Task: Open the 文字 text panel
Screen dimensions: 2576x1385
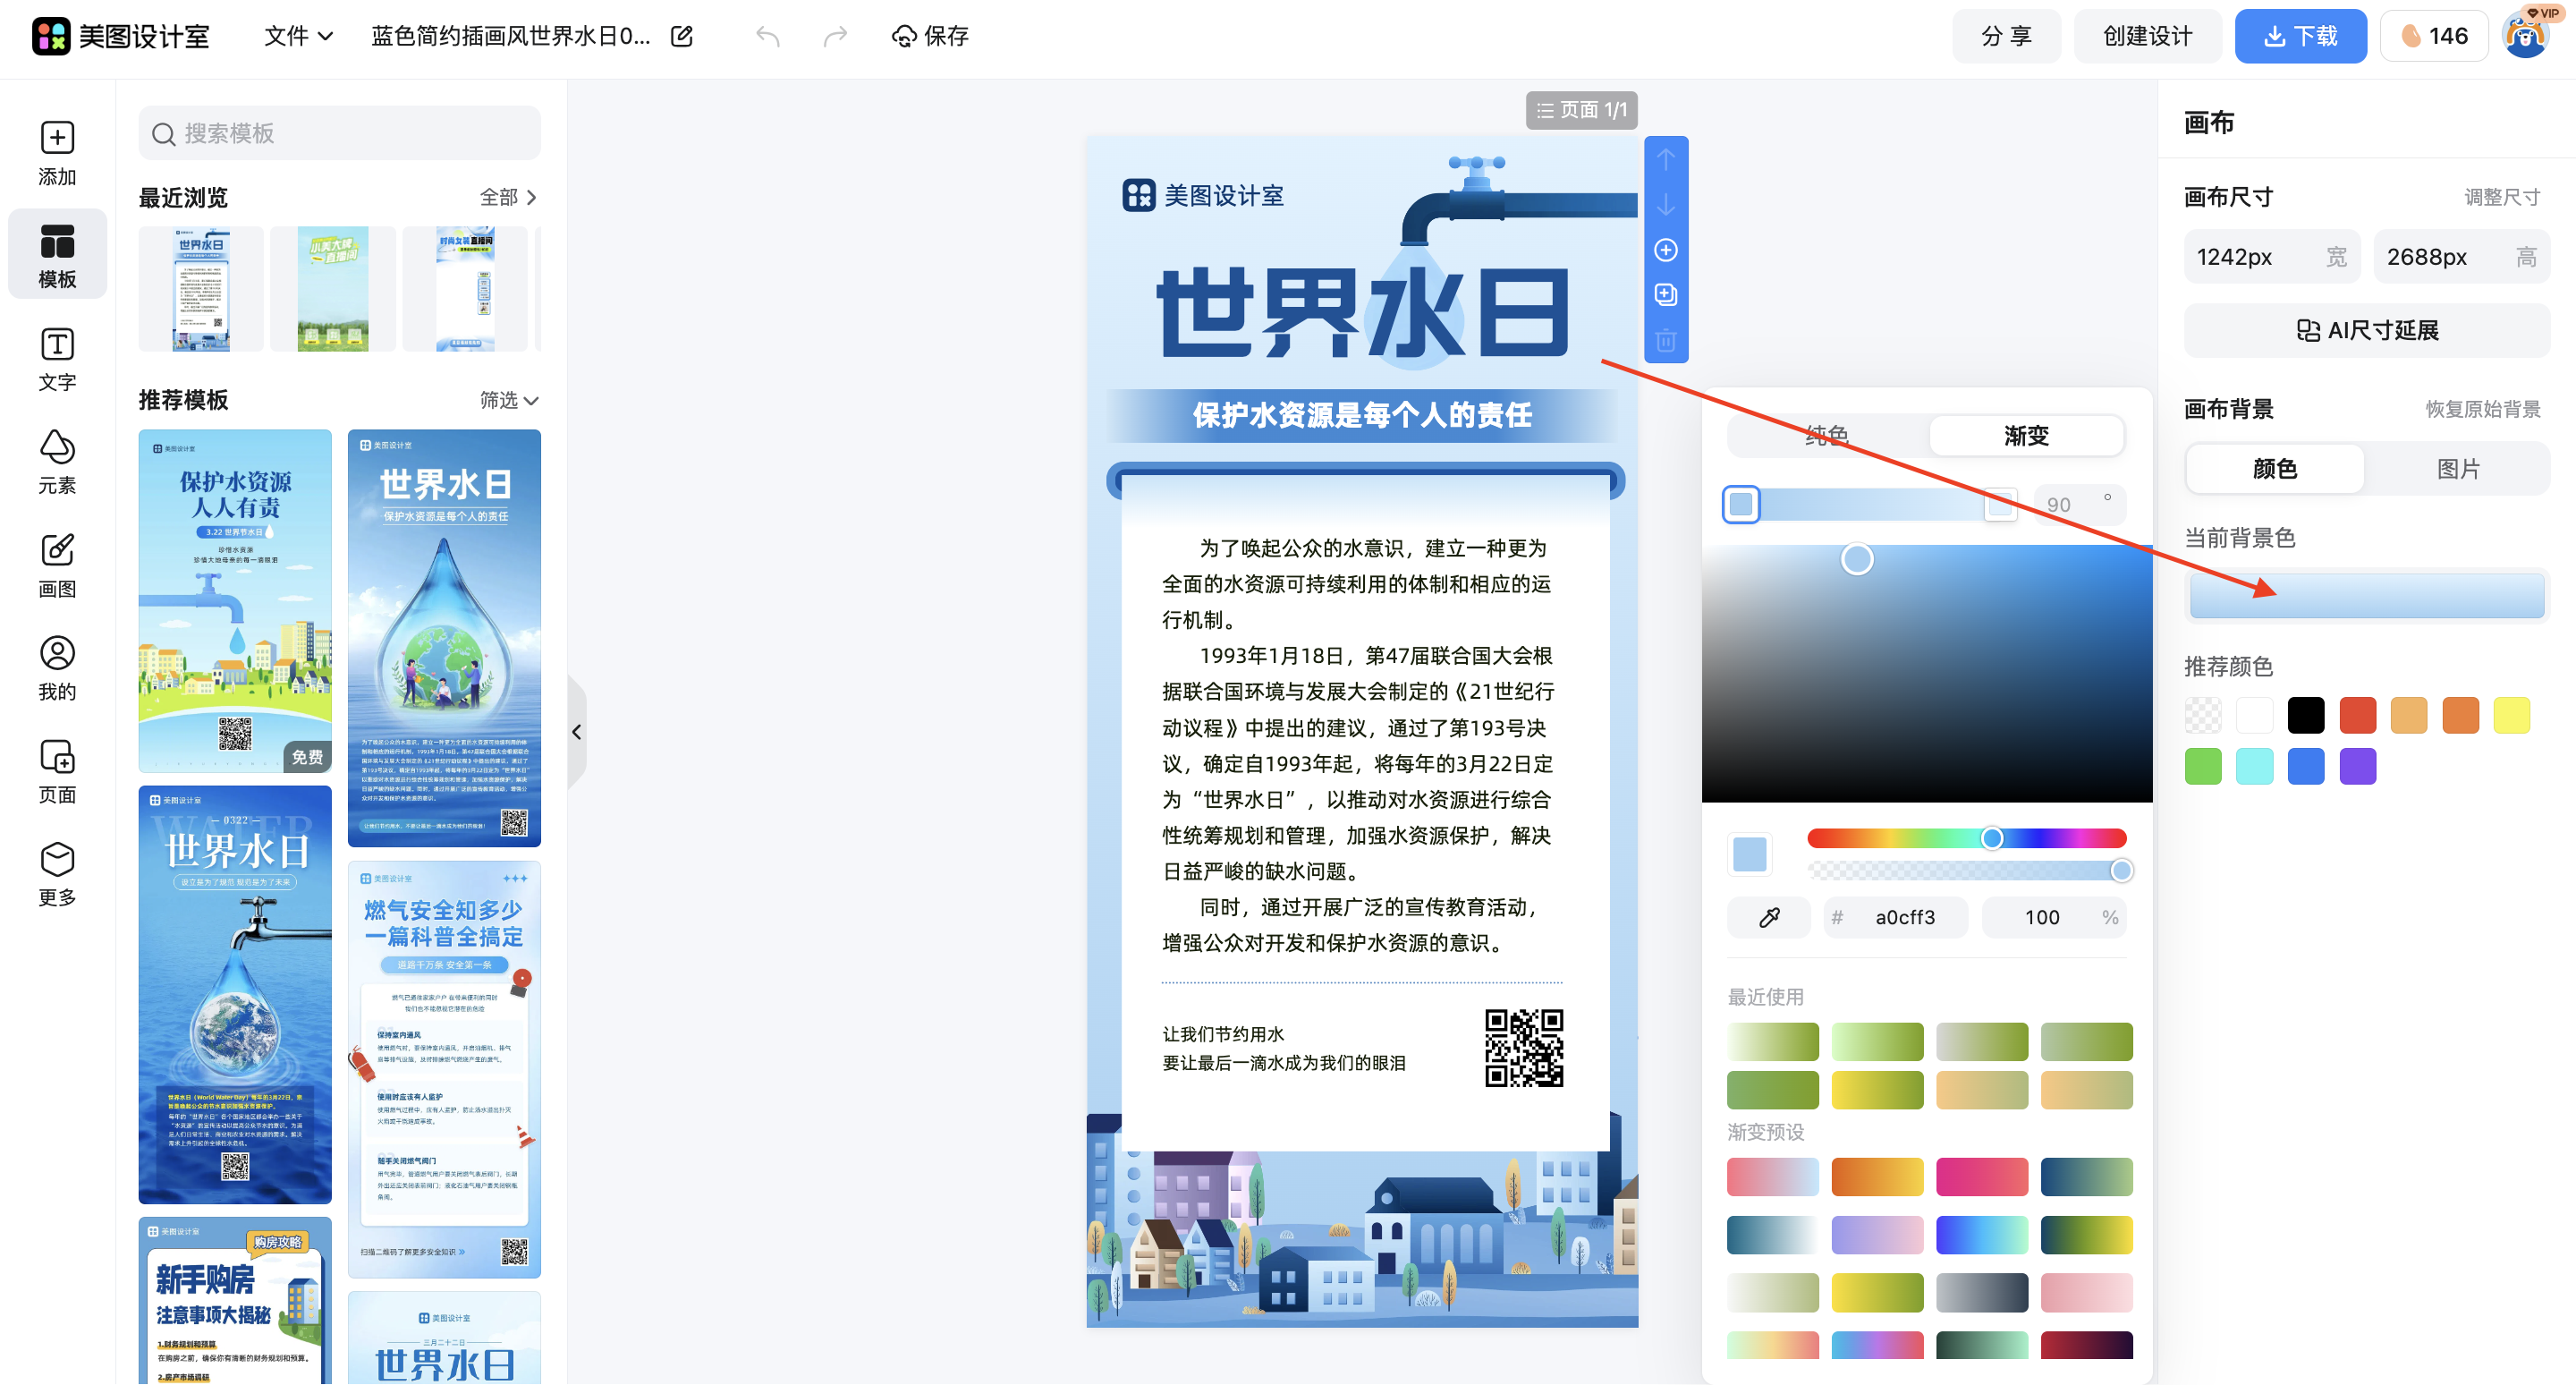Action: (57, 358)
